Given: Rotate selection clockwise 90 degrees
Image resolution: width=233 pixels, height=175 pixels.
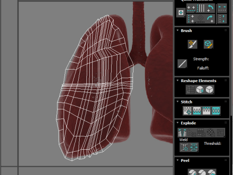Looking at the screenshot, I should 210,19.
